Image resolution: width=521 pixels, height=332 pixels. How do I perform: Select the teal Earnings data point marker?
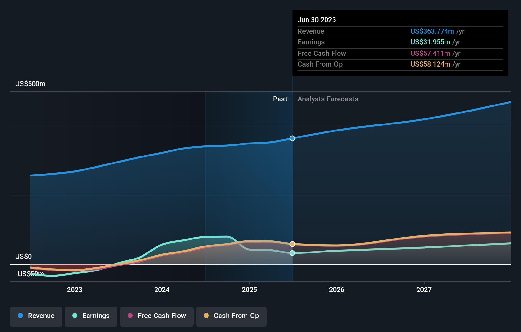click(292, 252)
